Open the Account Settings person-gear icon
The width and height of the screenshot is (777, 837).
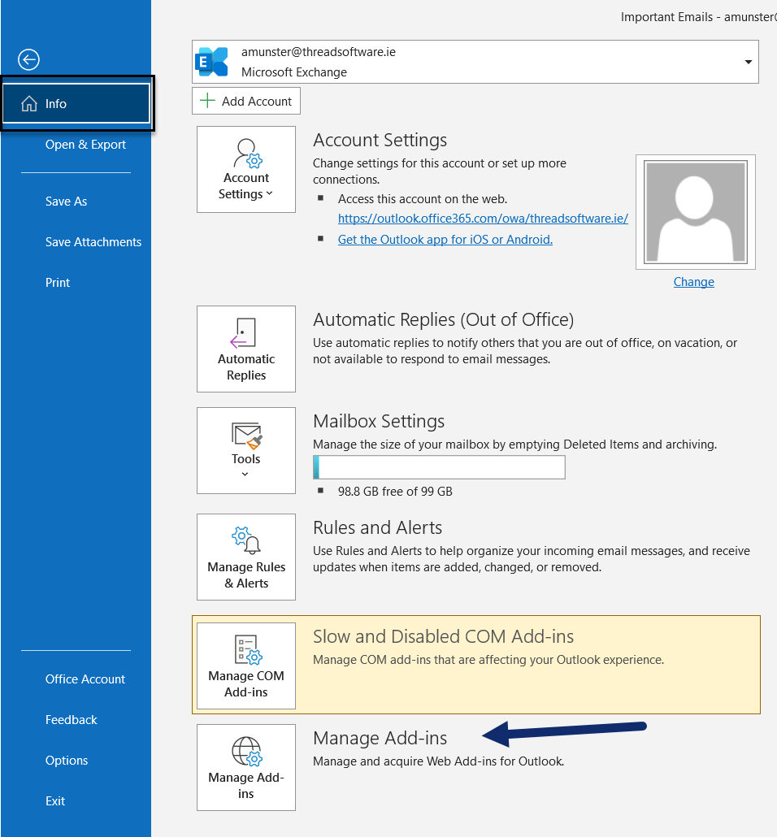247,154
